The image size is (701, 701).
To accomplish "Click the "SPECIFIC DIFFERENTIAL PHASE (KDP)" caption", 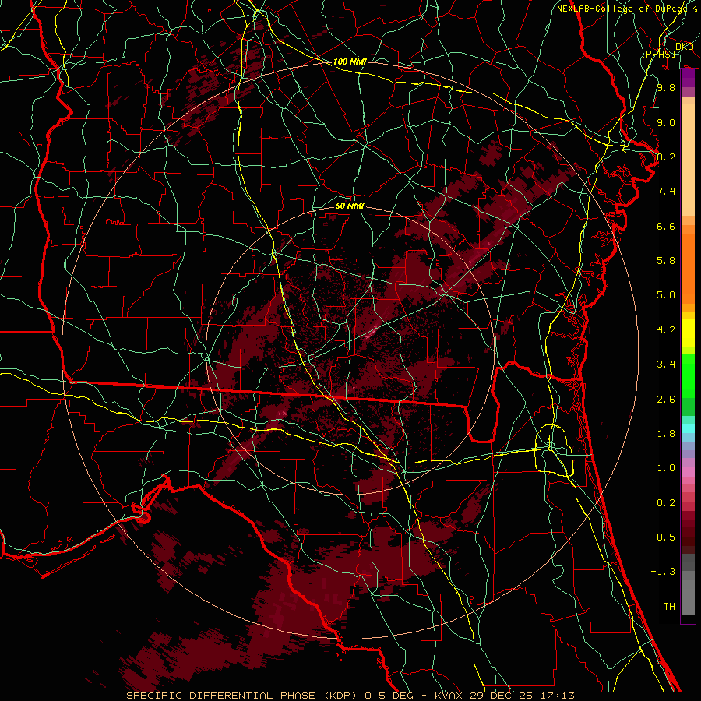I will click(242, 696).
